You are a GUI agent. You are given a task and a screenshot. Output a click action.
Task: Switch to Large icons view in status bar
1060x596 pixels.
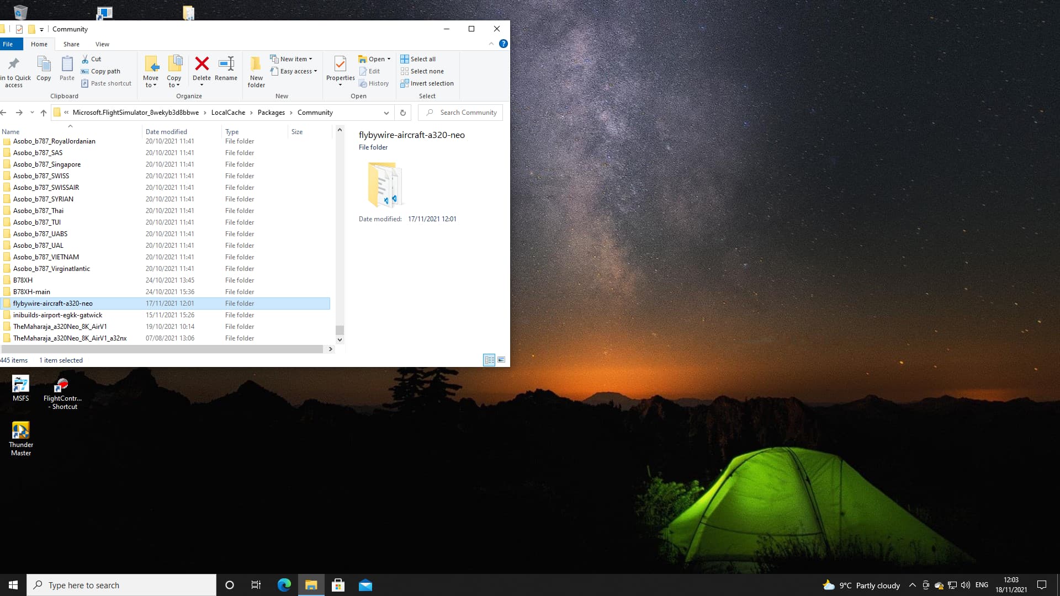(501, 360)
